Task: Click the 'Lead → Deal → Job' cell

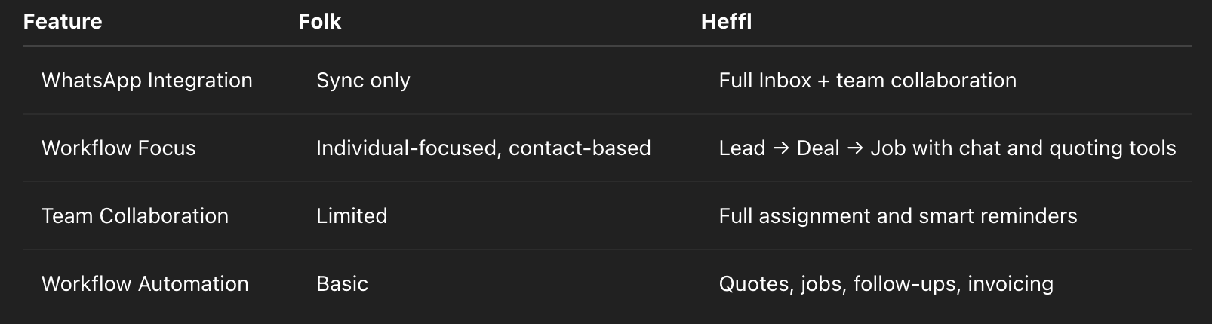Action: coord(948,148)
